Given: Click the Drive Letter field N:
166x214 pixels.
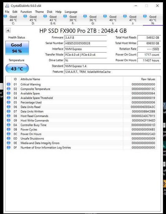Looking at the screenshot, I should coord(85,60).
